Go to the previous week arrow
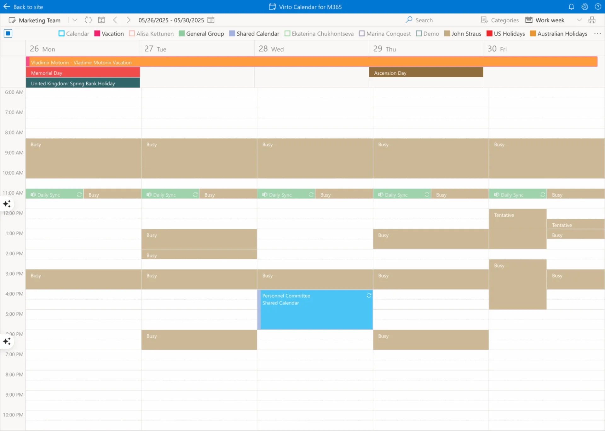The width and height of the screenshot is (605, 431). [115, 20]
